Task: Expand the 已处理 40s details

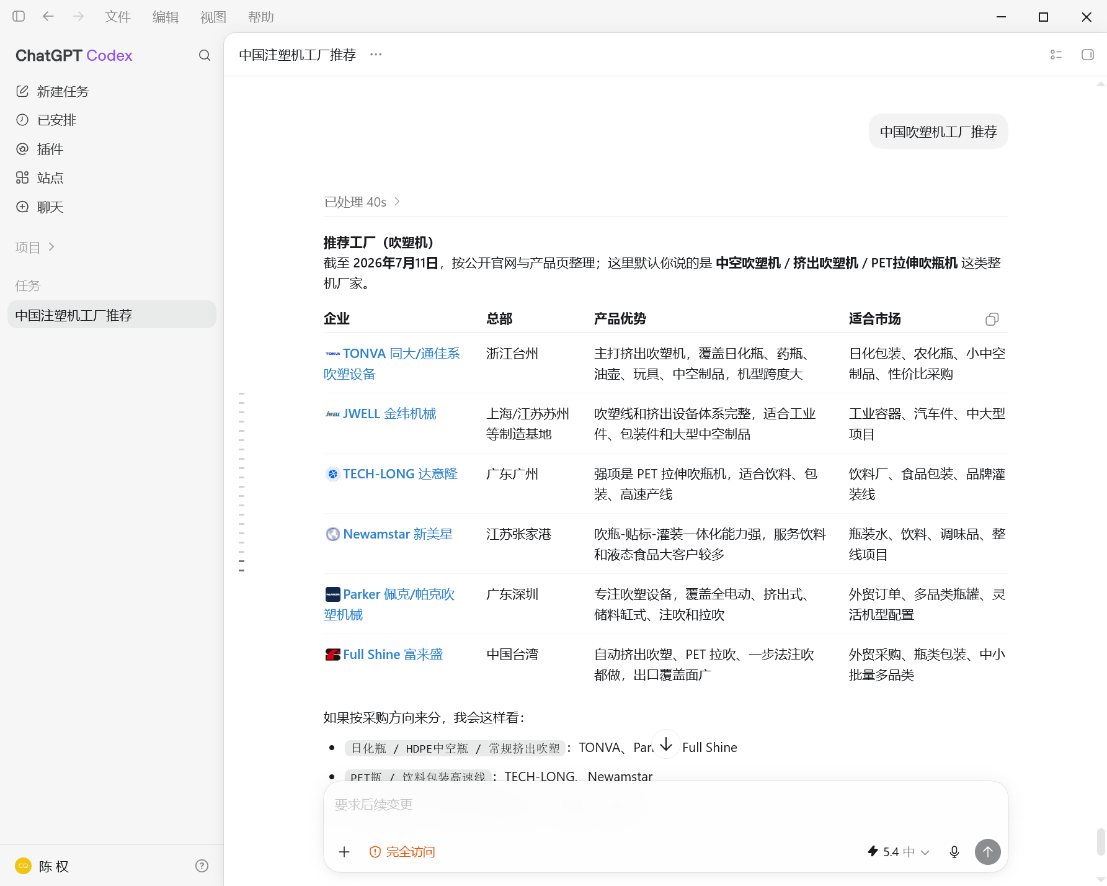Action: click(x=362, y=202)
